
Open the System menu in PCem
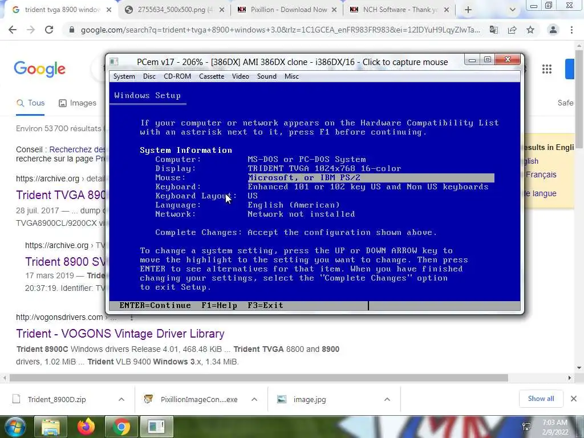(124, 76)
